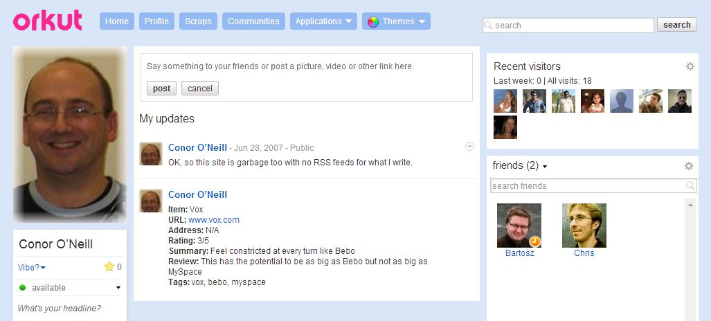Screen dimensions: 711x321
Task: Click the orange clock badge on Bartosz's photo
Action: [x=535, y=241]
